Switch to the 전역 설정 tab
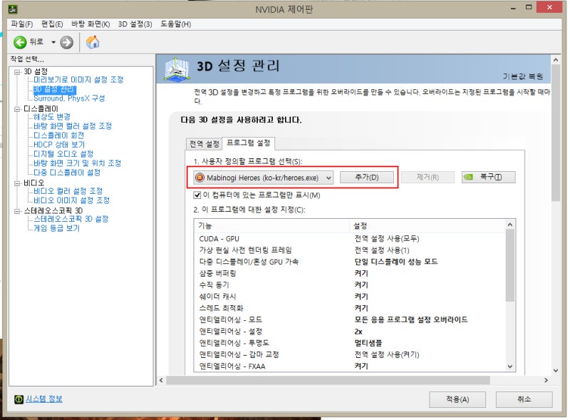This screenshot has width=570, height=420. tap(204, 144)
